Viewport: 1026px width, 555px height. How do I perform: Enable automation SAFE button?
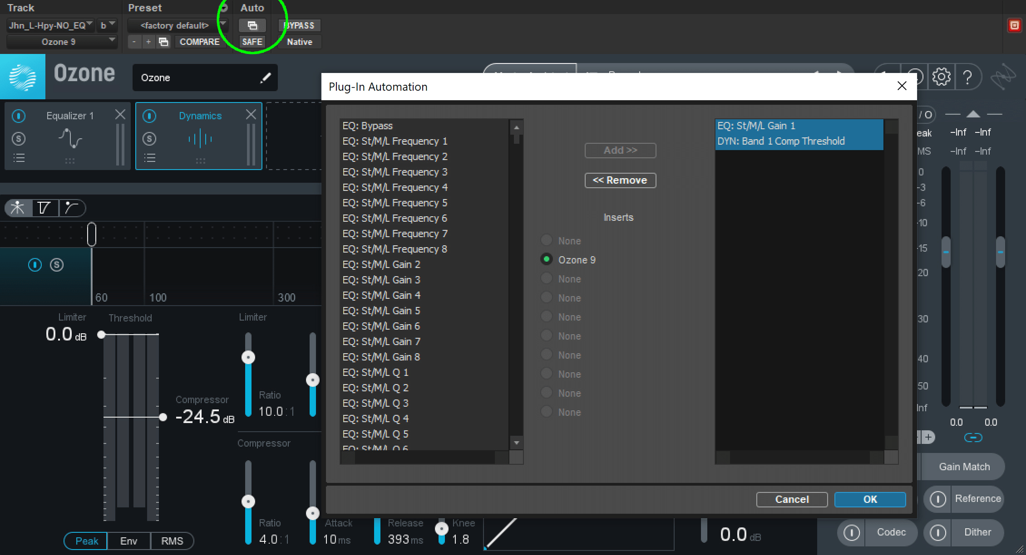(x=252, y=42)
